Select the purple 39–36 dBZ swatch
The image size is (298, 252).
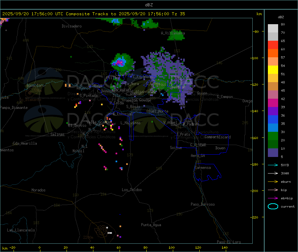coord(273,111)
